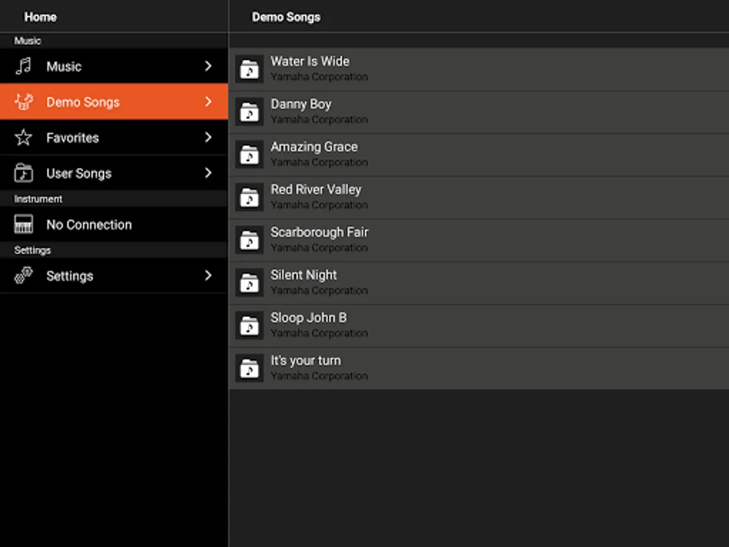The image size is (729, 547).
Task: Click the Water Is Wide song icon
Action: [249, 69]
